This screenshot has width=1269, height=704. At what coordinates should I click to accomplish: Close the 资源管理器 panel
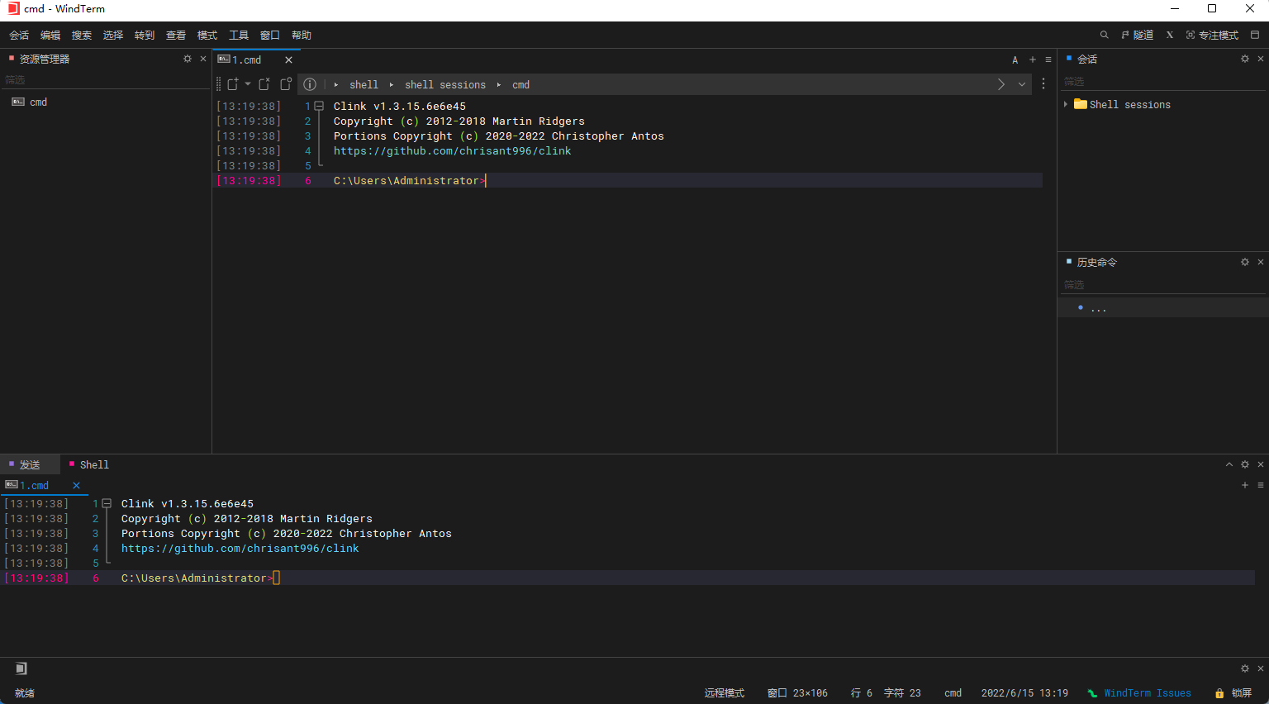point(203,59)
